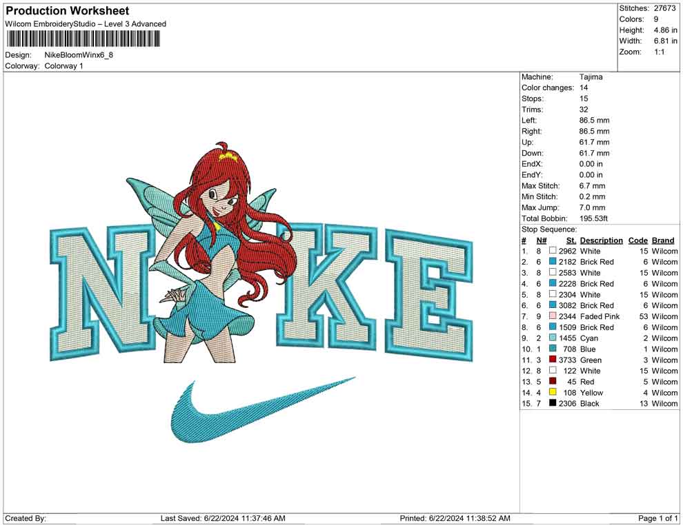Screen dimensions: 683x525
Task: Click the Min Stitch value "0.2 mm"
Action: pyautogui.click(x=593, y=196)
